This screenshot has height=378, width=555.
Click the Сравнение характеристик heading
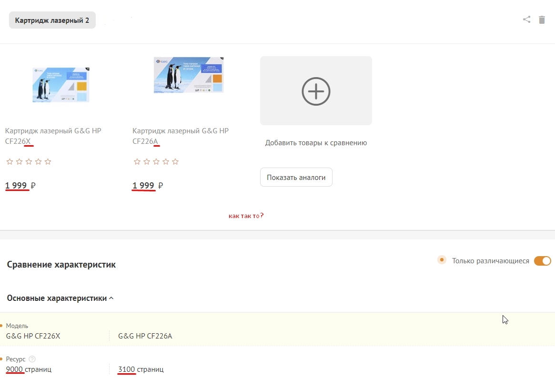pos(61,265)
